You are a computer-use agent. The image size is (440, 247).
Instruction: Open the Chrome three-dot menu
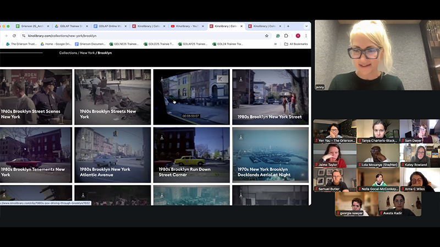(306, 36)
